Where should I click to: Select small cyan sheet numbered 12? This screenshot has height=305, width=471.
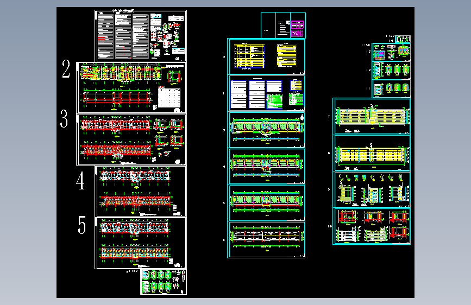[x=391, y=70]
